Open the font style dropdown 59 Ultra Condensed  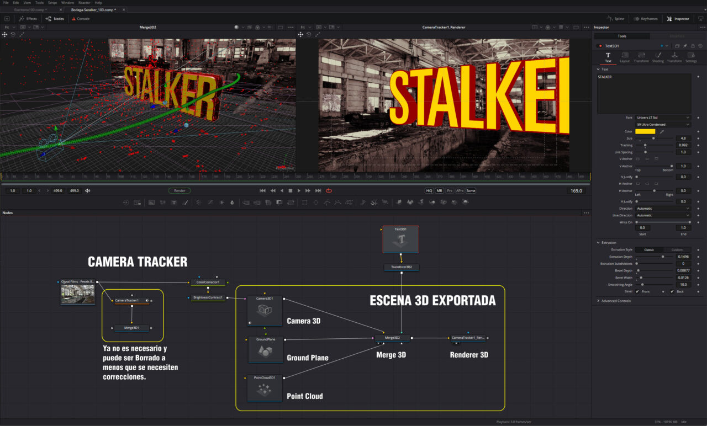click(x=663, y=125)
